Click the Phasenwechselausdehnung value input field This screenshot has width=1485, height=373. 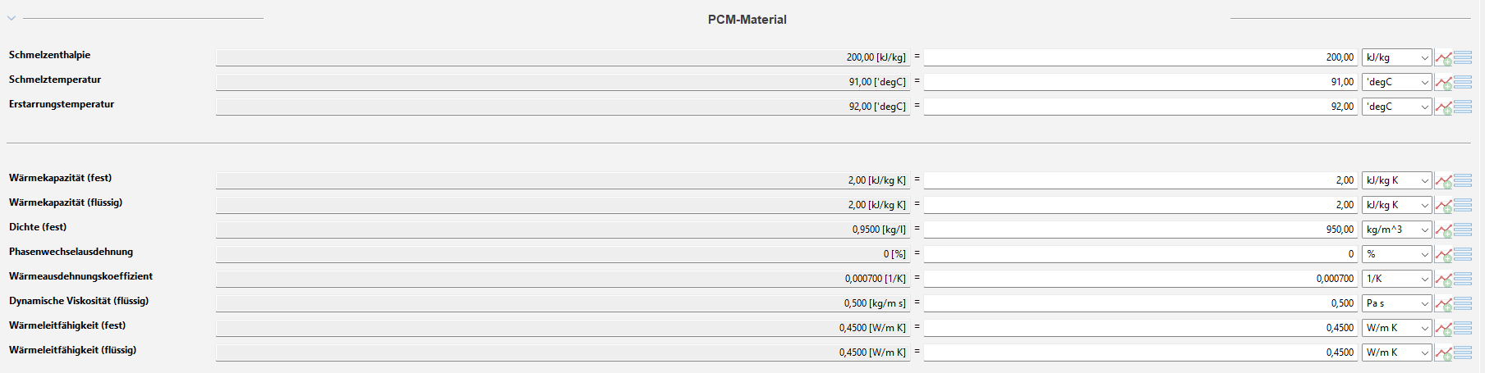pyautogui.click(x=1140, y=254)
